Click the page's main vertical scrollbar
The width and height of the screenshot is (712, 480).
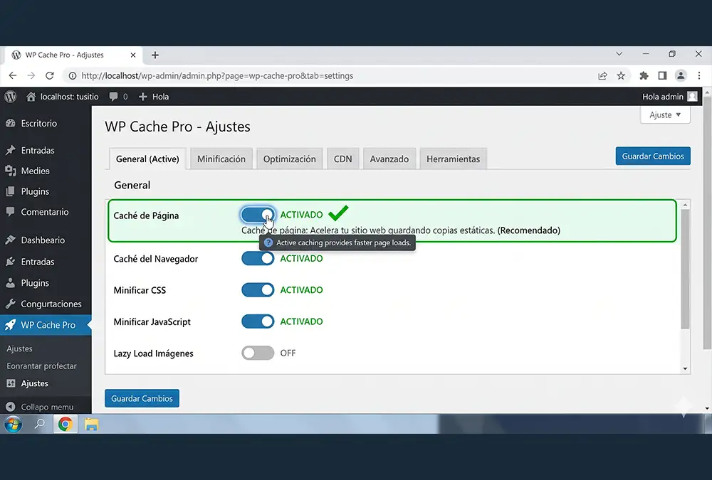pos(707,223)
